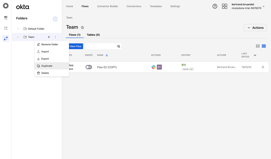This screenshot has height=159, width=271.
Task: Click author Bertrand Bruan... cell
Action: (227, 67)
